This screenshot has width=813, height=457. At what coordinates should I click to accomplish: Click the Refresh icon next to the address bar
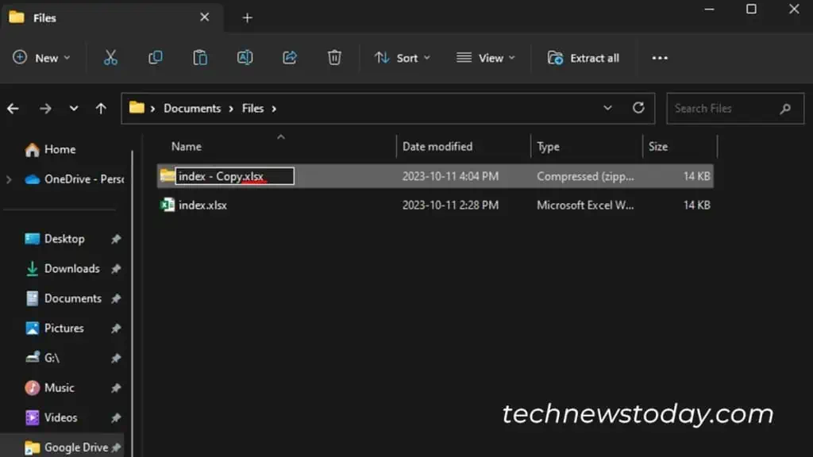click(x=638, y=108)
